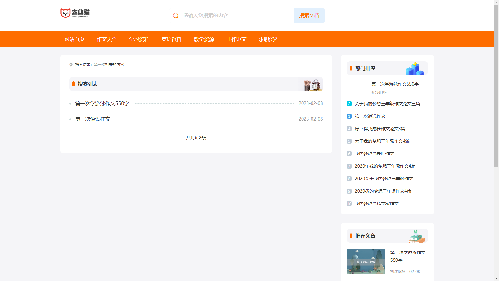Open the 网站首页 navigation tab

pos(74,39)
